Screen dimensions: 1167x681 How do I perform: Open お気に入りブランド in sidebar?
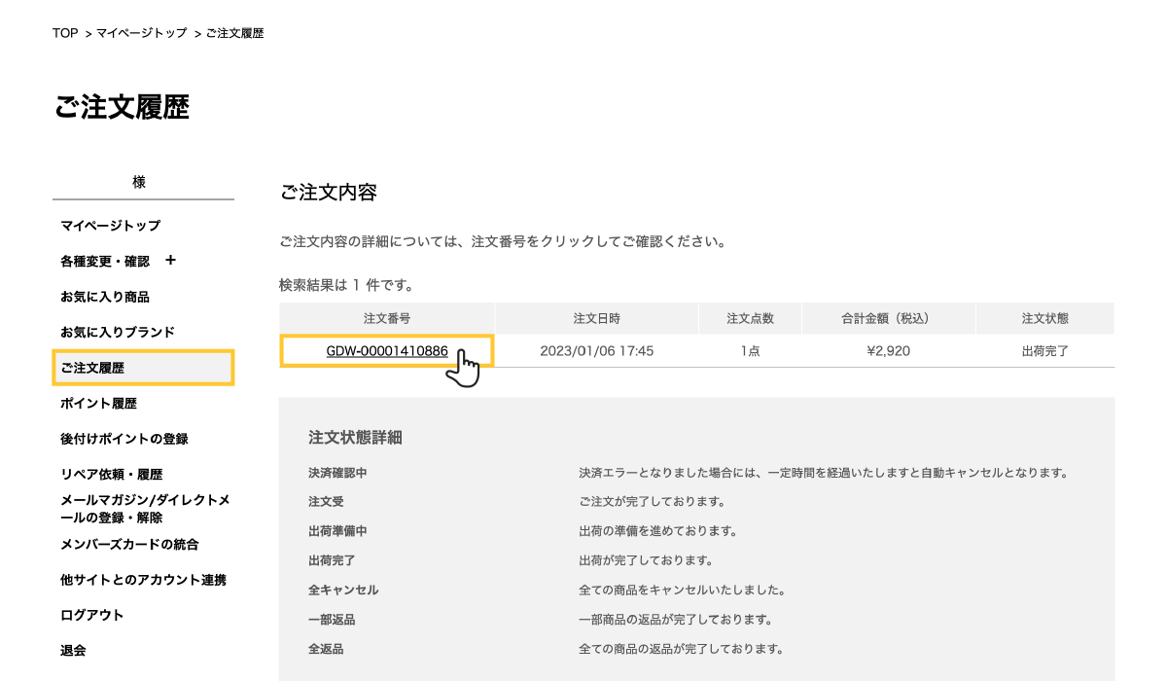click(x=117, y=332)
